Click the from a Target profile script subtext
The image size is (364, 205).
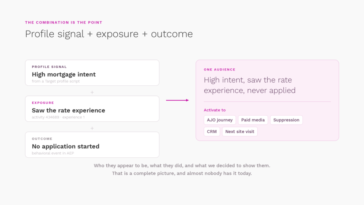56,81
